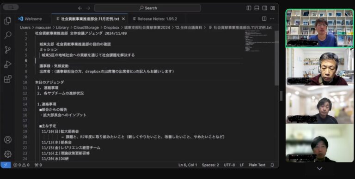This screenshot has width=355, height=179.
Task: Click the file name breadcrumb at path end
Action: click(x=240, y=28)
